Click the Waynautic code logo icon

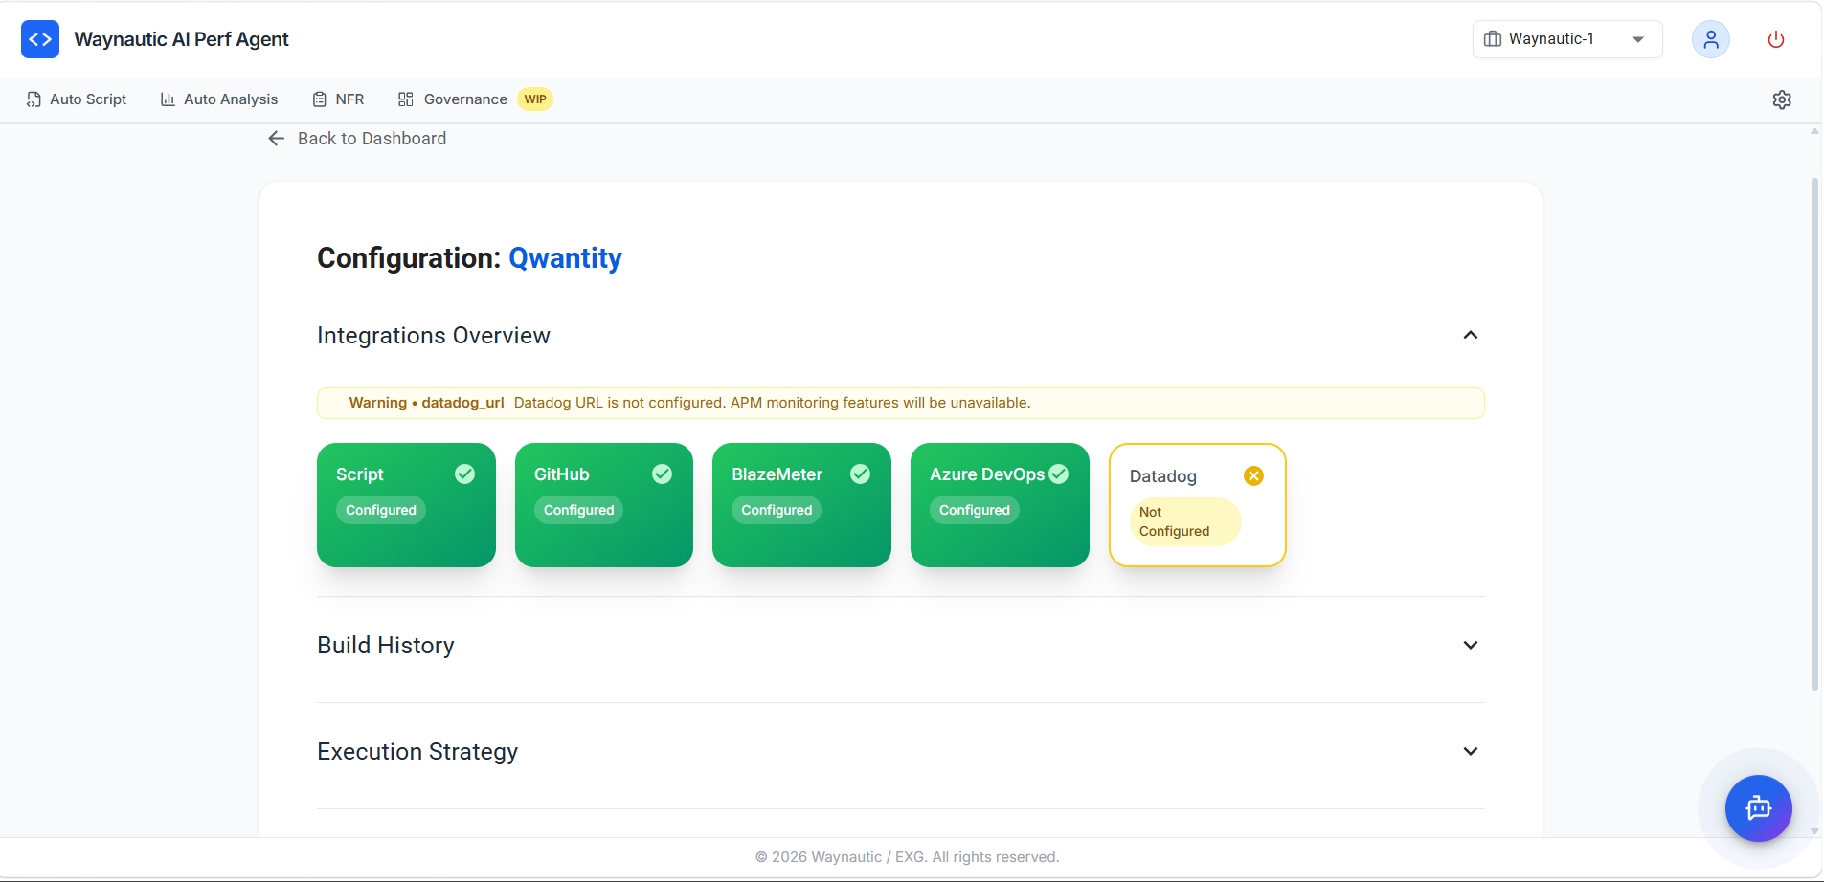pyautogui.click(x=40, y=39)
